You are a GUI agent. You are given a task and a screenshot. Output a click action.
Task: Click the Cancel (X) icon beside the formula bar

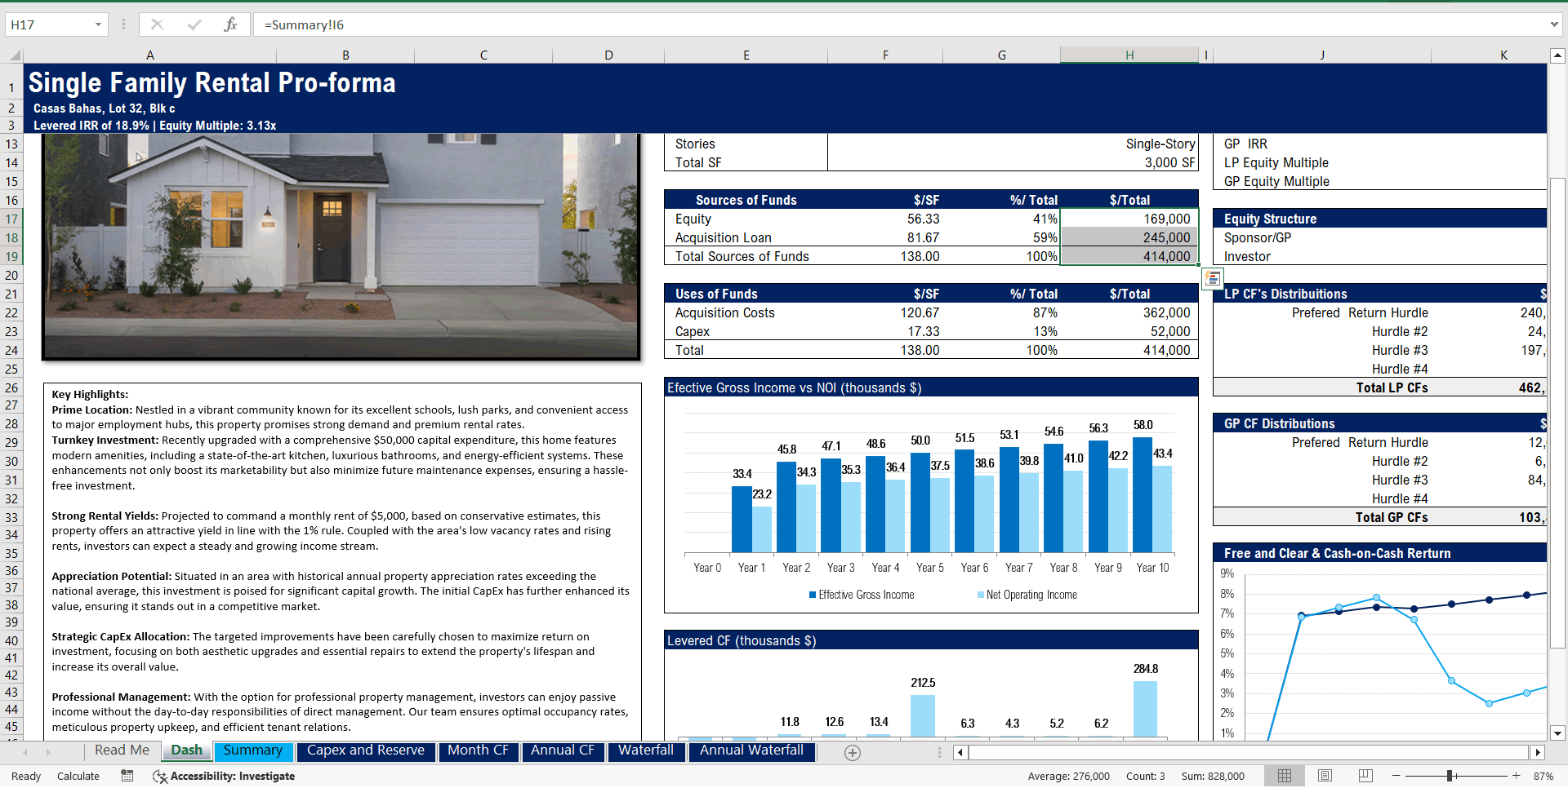tap(156, 24)
